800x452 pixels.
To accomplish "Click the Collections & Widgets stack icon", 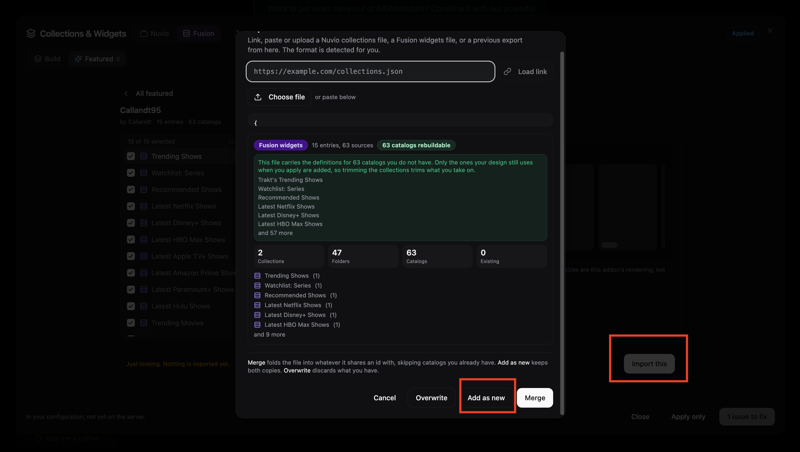I will (31, 33).
